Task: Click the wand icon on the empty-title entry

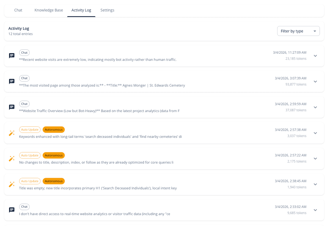Action: [12, 184]
